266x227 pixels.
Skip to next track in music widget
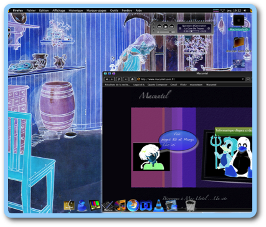coord(172,27)
